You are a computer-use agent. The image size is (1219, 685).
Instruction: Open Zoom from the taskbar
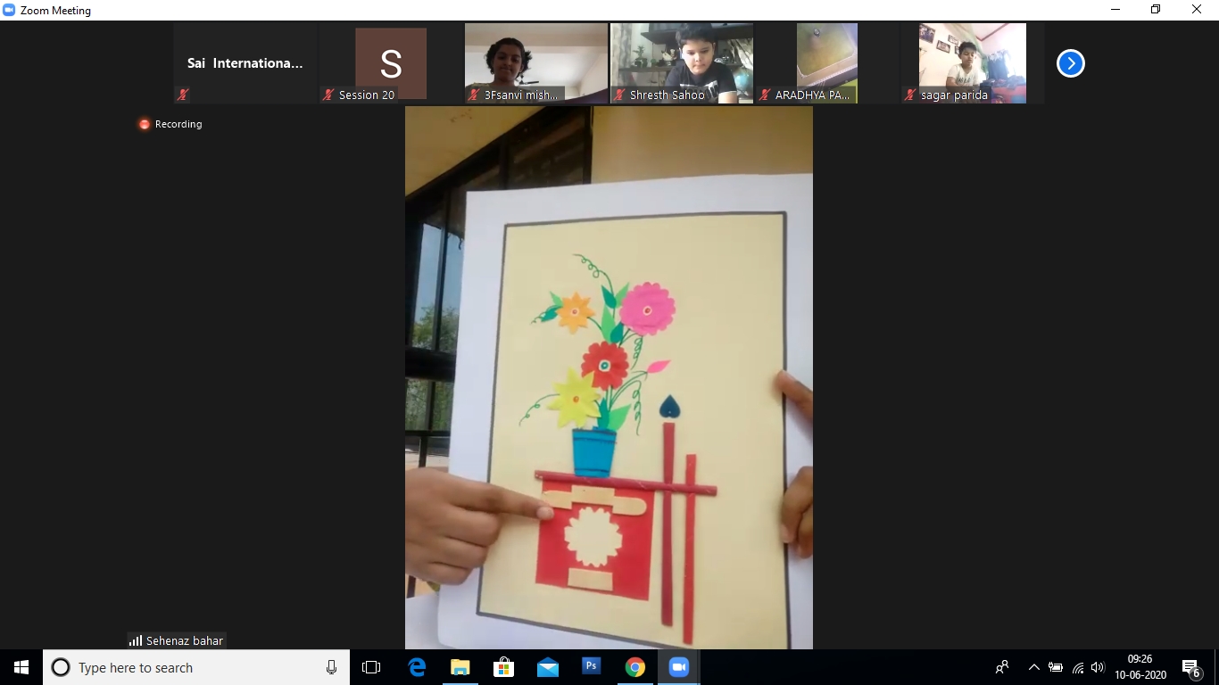678,667
